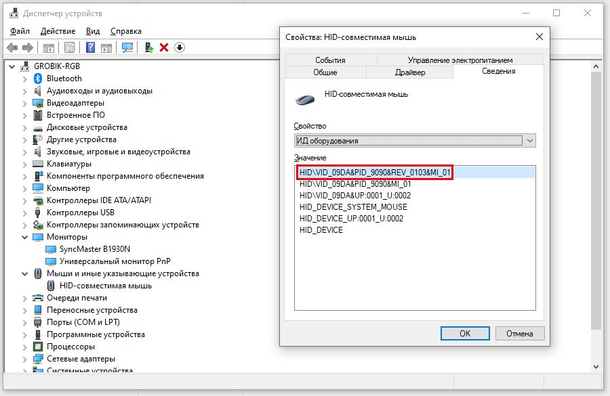The width and height of the screenshot is (610, 396).
Task: Click the Bluetooth icon in device tree
Action: 39,79
